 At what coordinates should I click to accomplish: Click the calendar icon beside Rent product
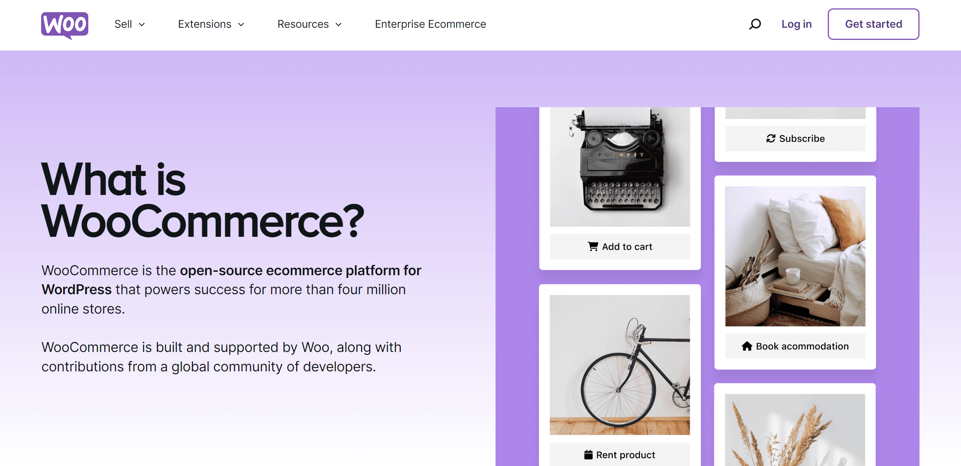[588, 455]
